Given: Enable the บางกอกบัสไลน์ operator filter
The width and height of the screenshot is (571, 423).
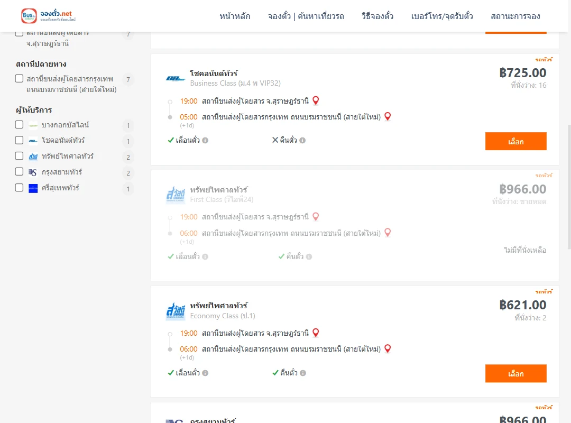Looking at the screenshot, I should (x=20, y=125).
